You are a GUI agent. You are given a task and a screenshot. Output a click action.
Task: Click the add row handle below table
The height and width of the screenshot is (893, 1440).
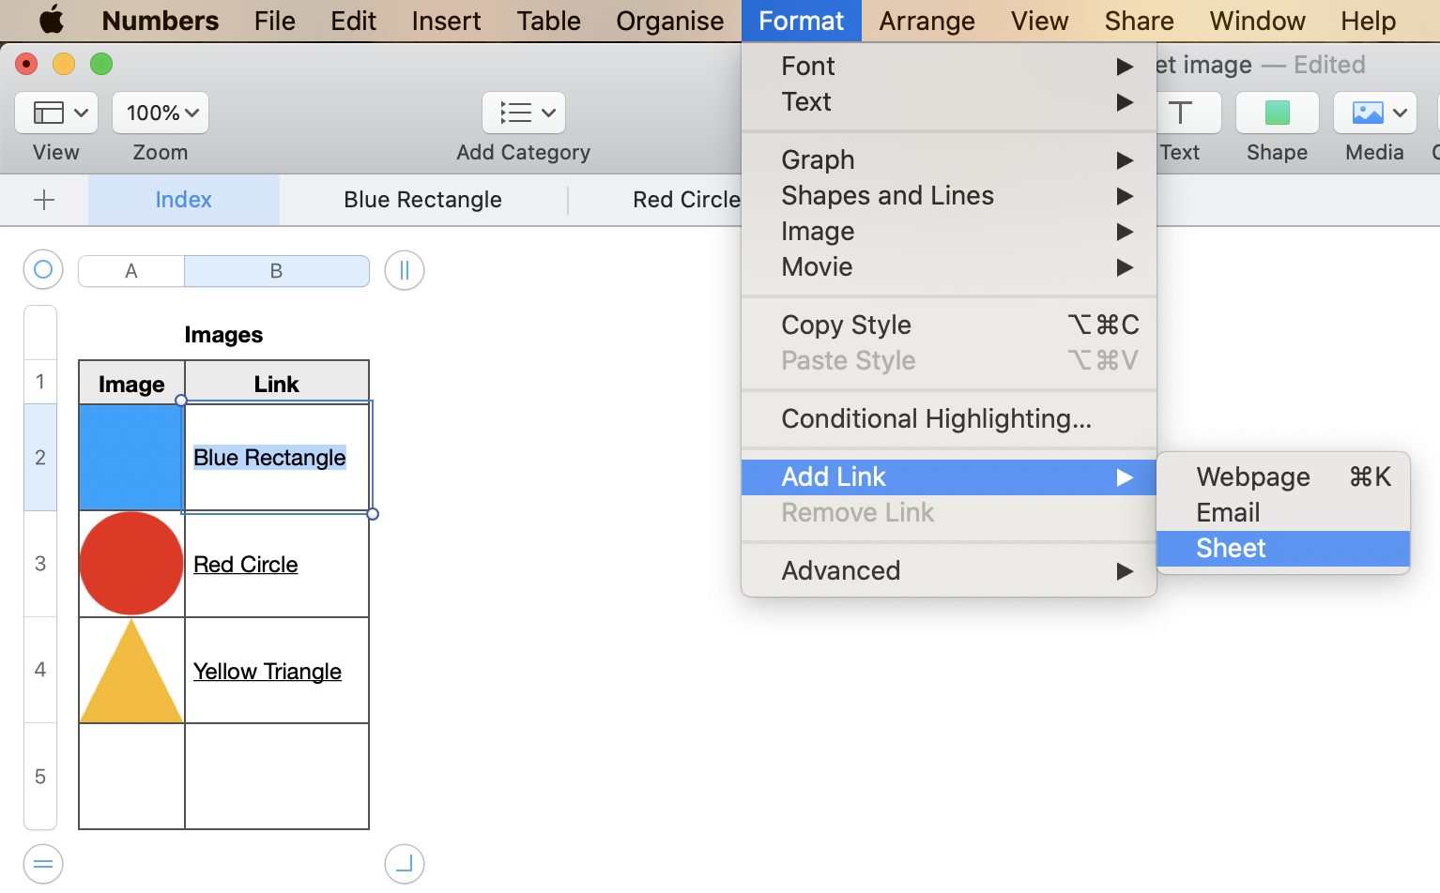pyautogui.click(x=43, y=864)
